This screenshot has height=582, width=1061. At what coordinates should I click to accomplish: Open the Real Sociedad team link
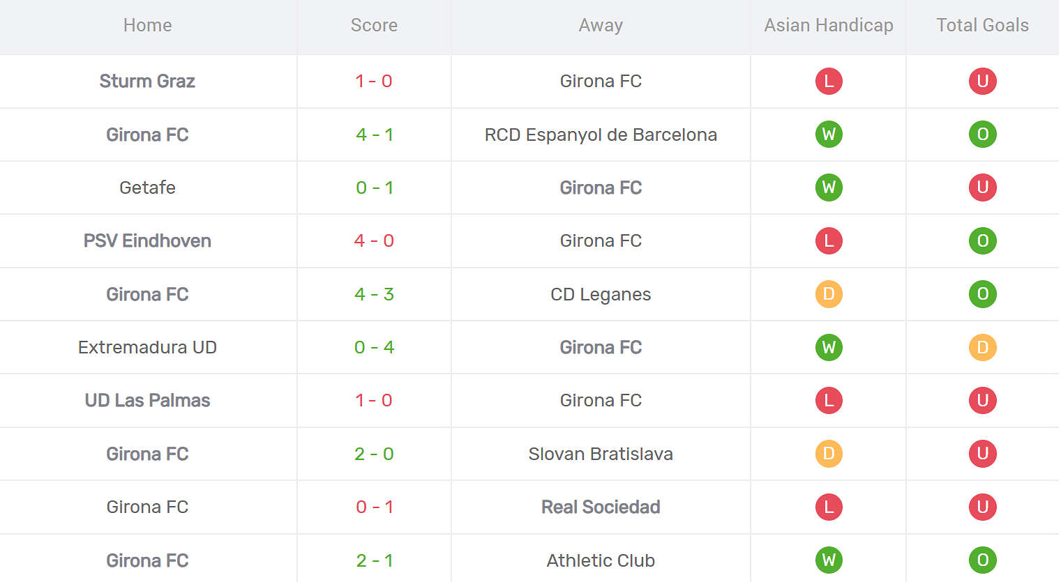coord(601,507)
